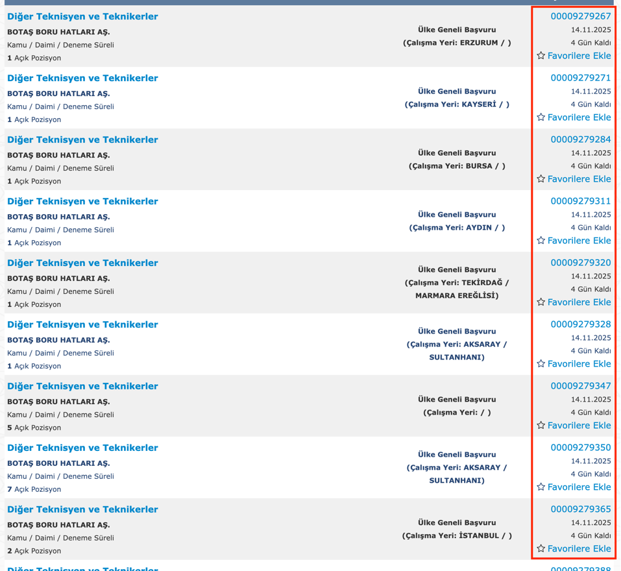This screenshot has width=621, height=571.
Task: Click the favorite star for listing 00009279267
Action: click(541, 56)
